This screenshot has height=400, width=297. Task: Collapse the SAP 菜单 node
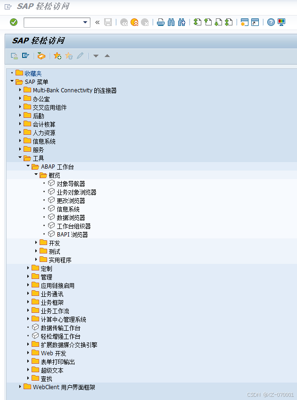12,82
